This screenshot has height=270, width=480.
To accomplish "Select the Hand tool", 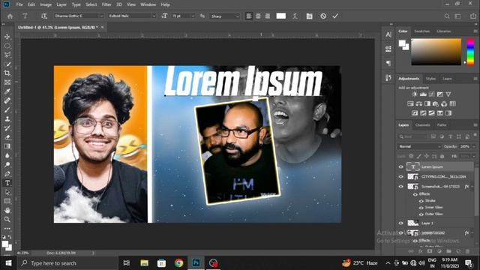I will [x=7, y=210].
